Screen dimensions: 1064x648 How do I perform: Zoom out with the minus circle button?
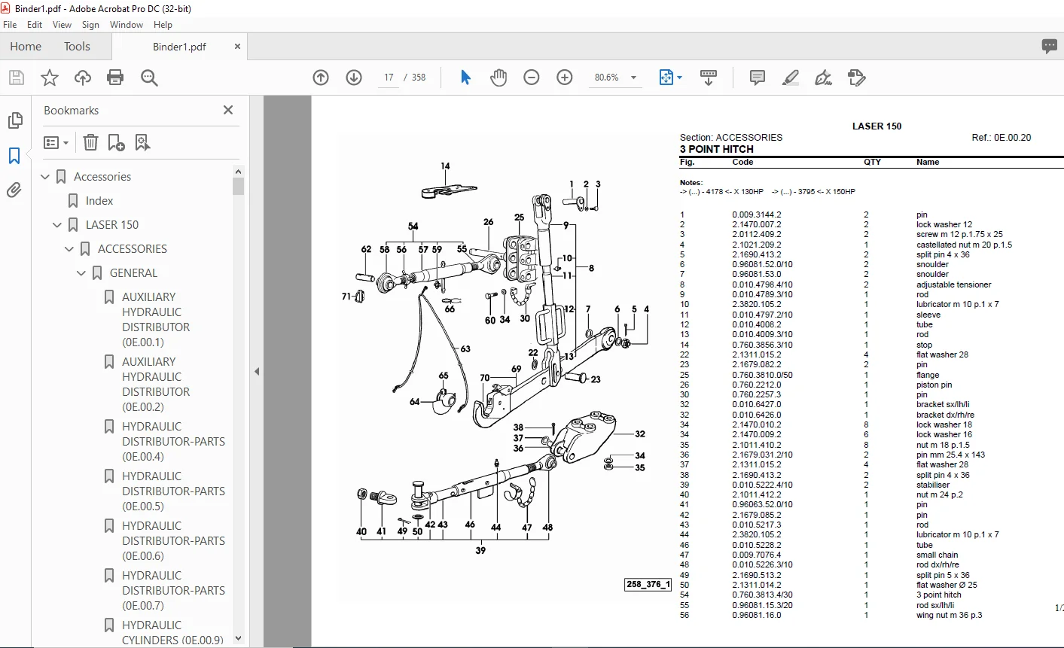click(532, 78)
